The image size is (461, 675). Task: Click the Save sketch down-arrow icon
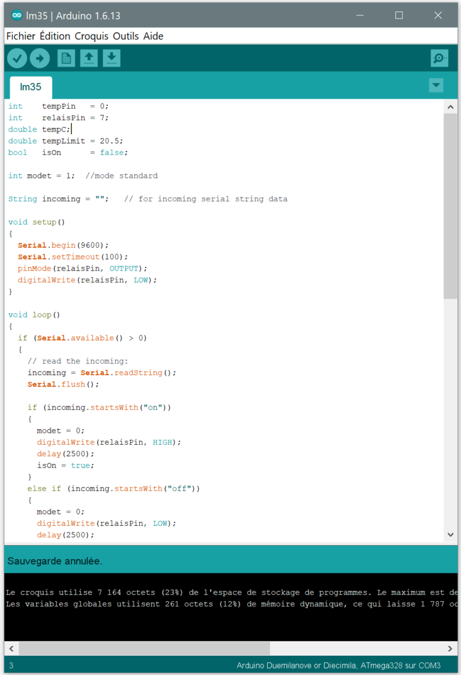coord(112,58)
